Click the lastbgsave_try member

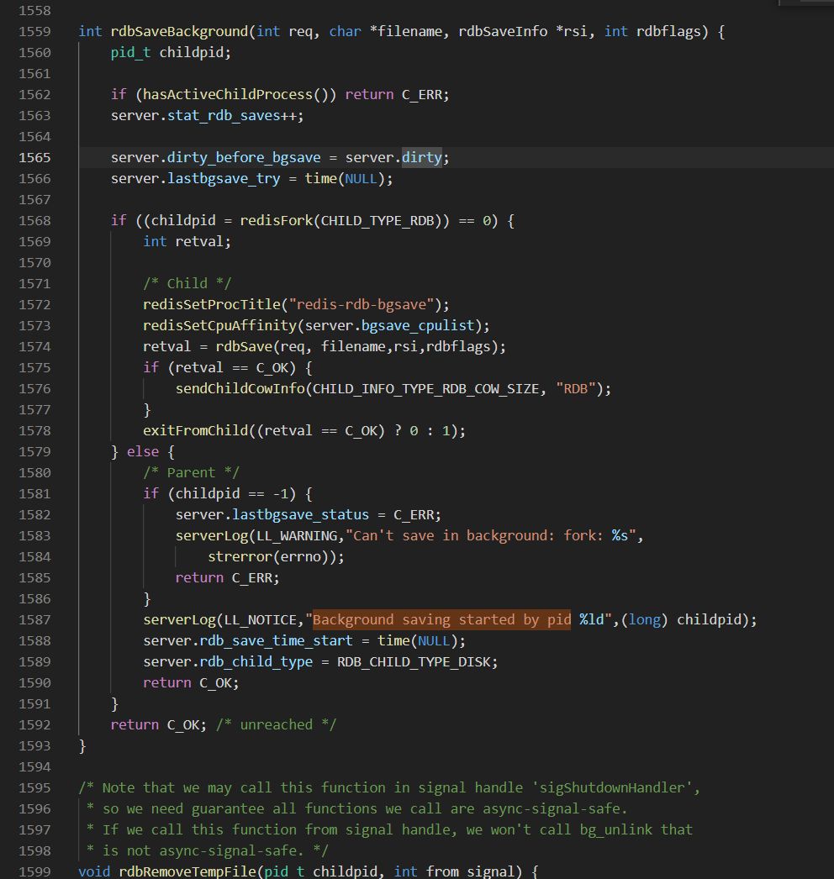click(x=224, y=179)
